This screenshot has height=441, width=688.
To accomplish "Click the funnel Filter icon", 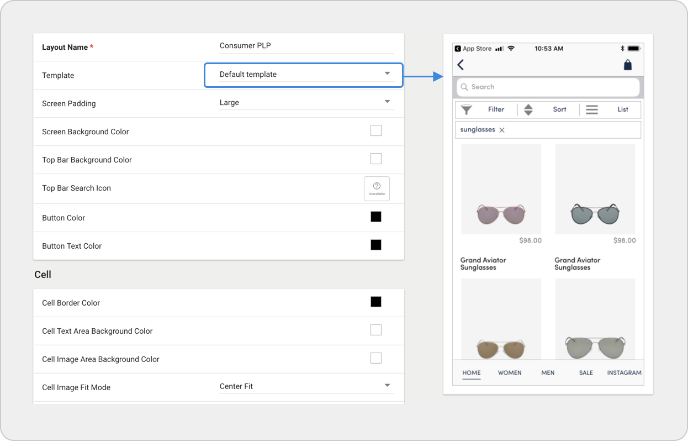I will point(467,109).
